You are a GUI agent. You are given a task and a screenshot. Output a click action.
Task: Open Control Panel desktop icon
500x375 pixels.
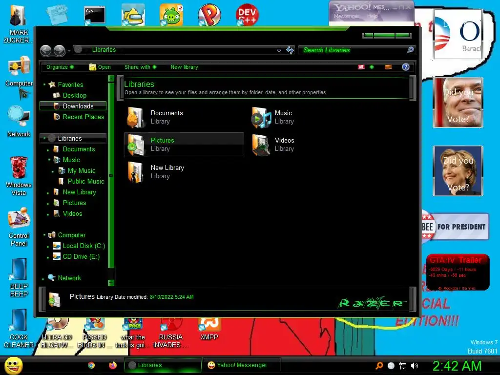19,227
